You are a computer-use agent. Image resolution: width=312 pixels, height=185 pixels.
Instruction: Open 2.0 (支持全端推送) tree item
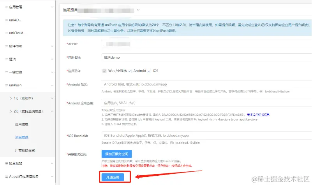point(28,112)
